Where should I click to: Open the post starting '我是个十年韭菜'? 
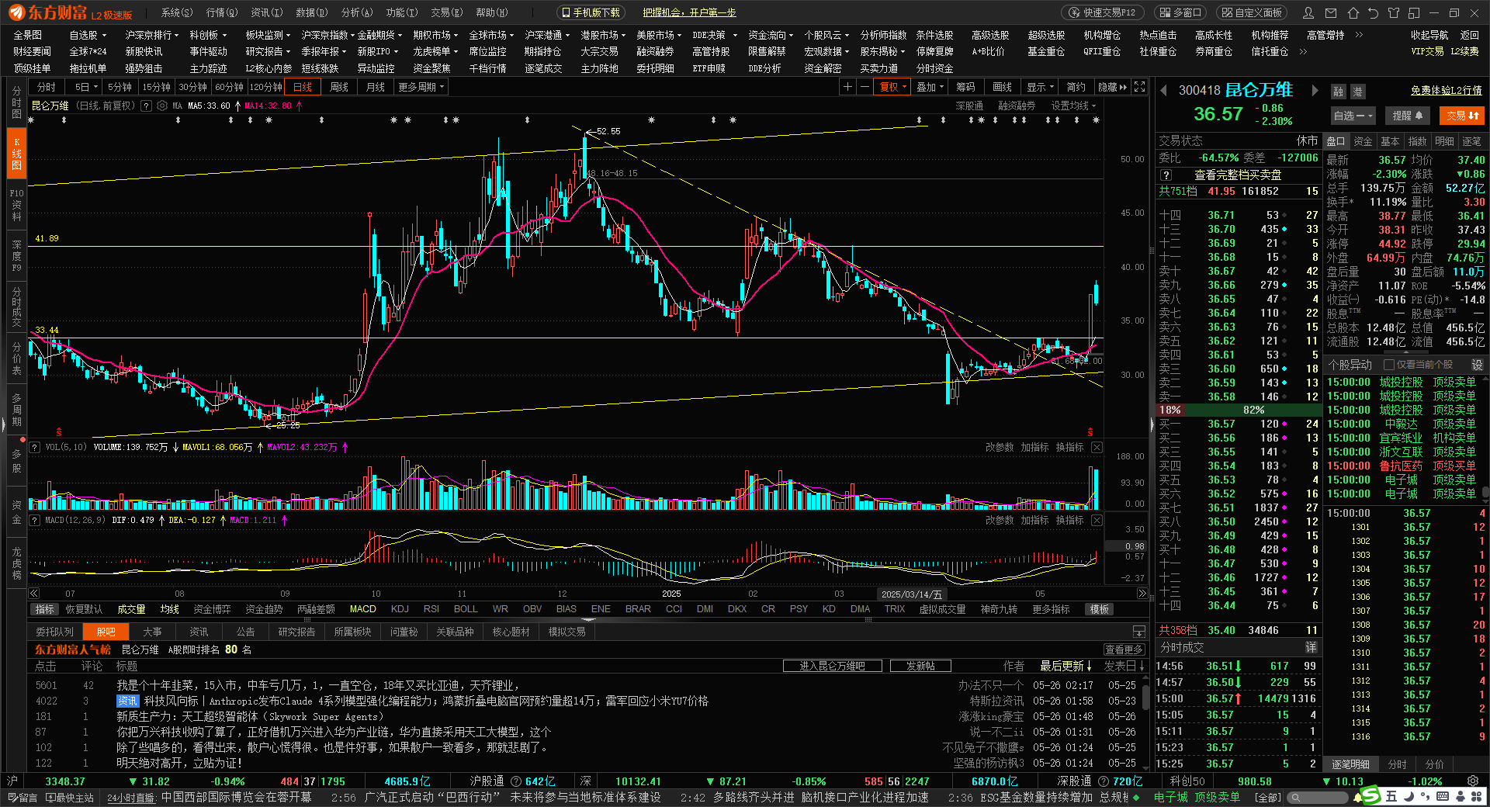[318, 685]
